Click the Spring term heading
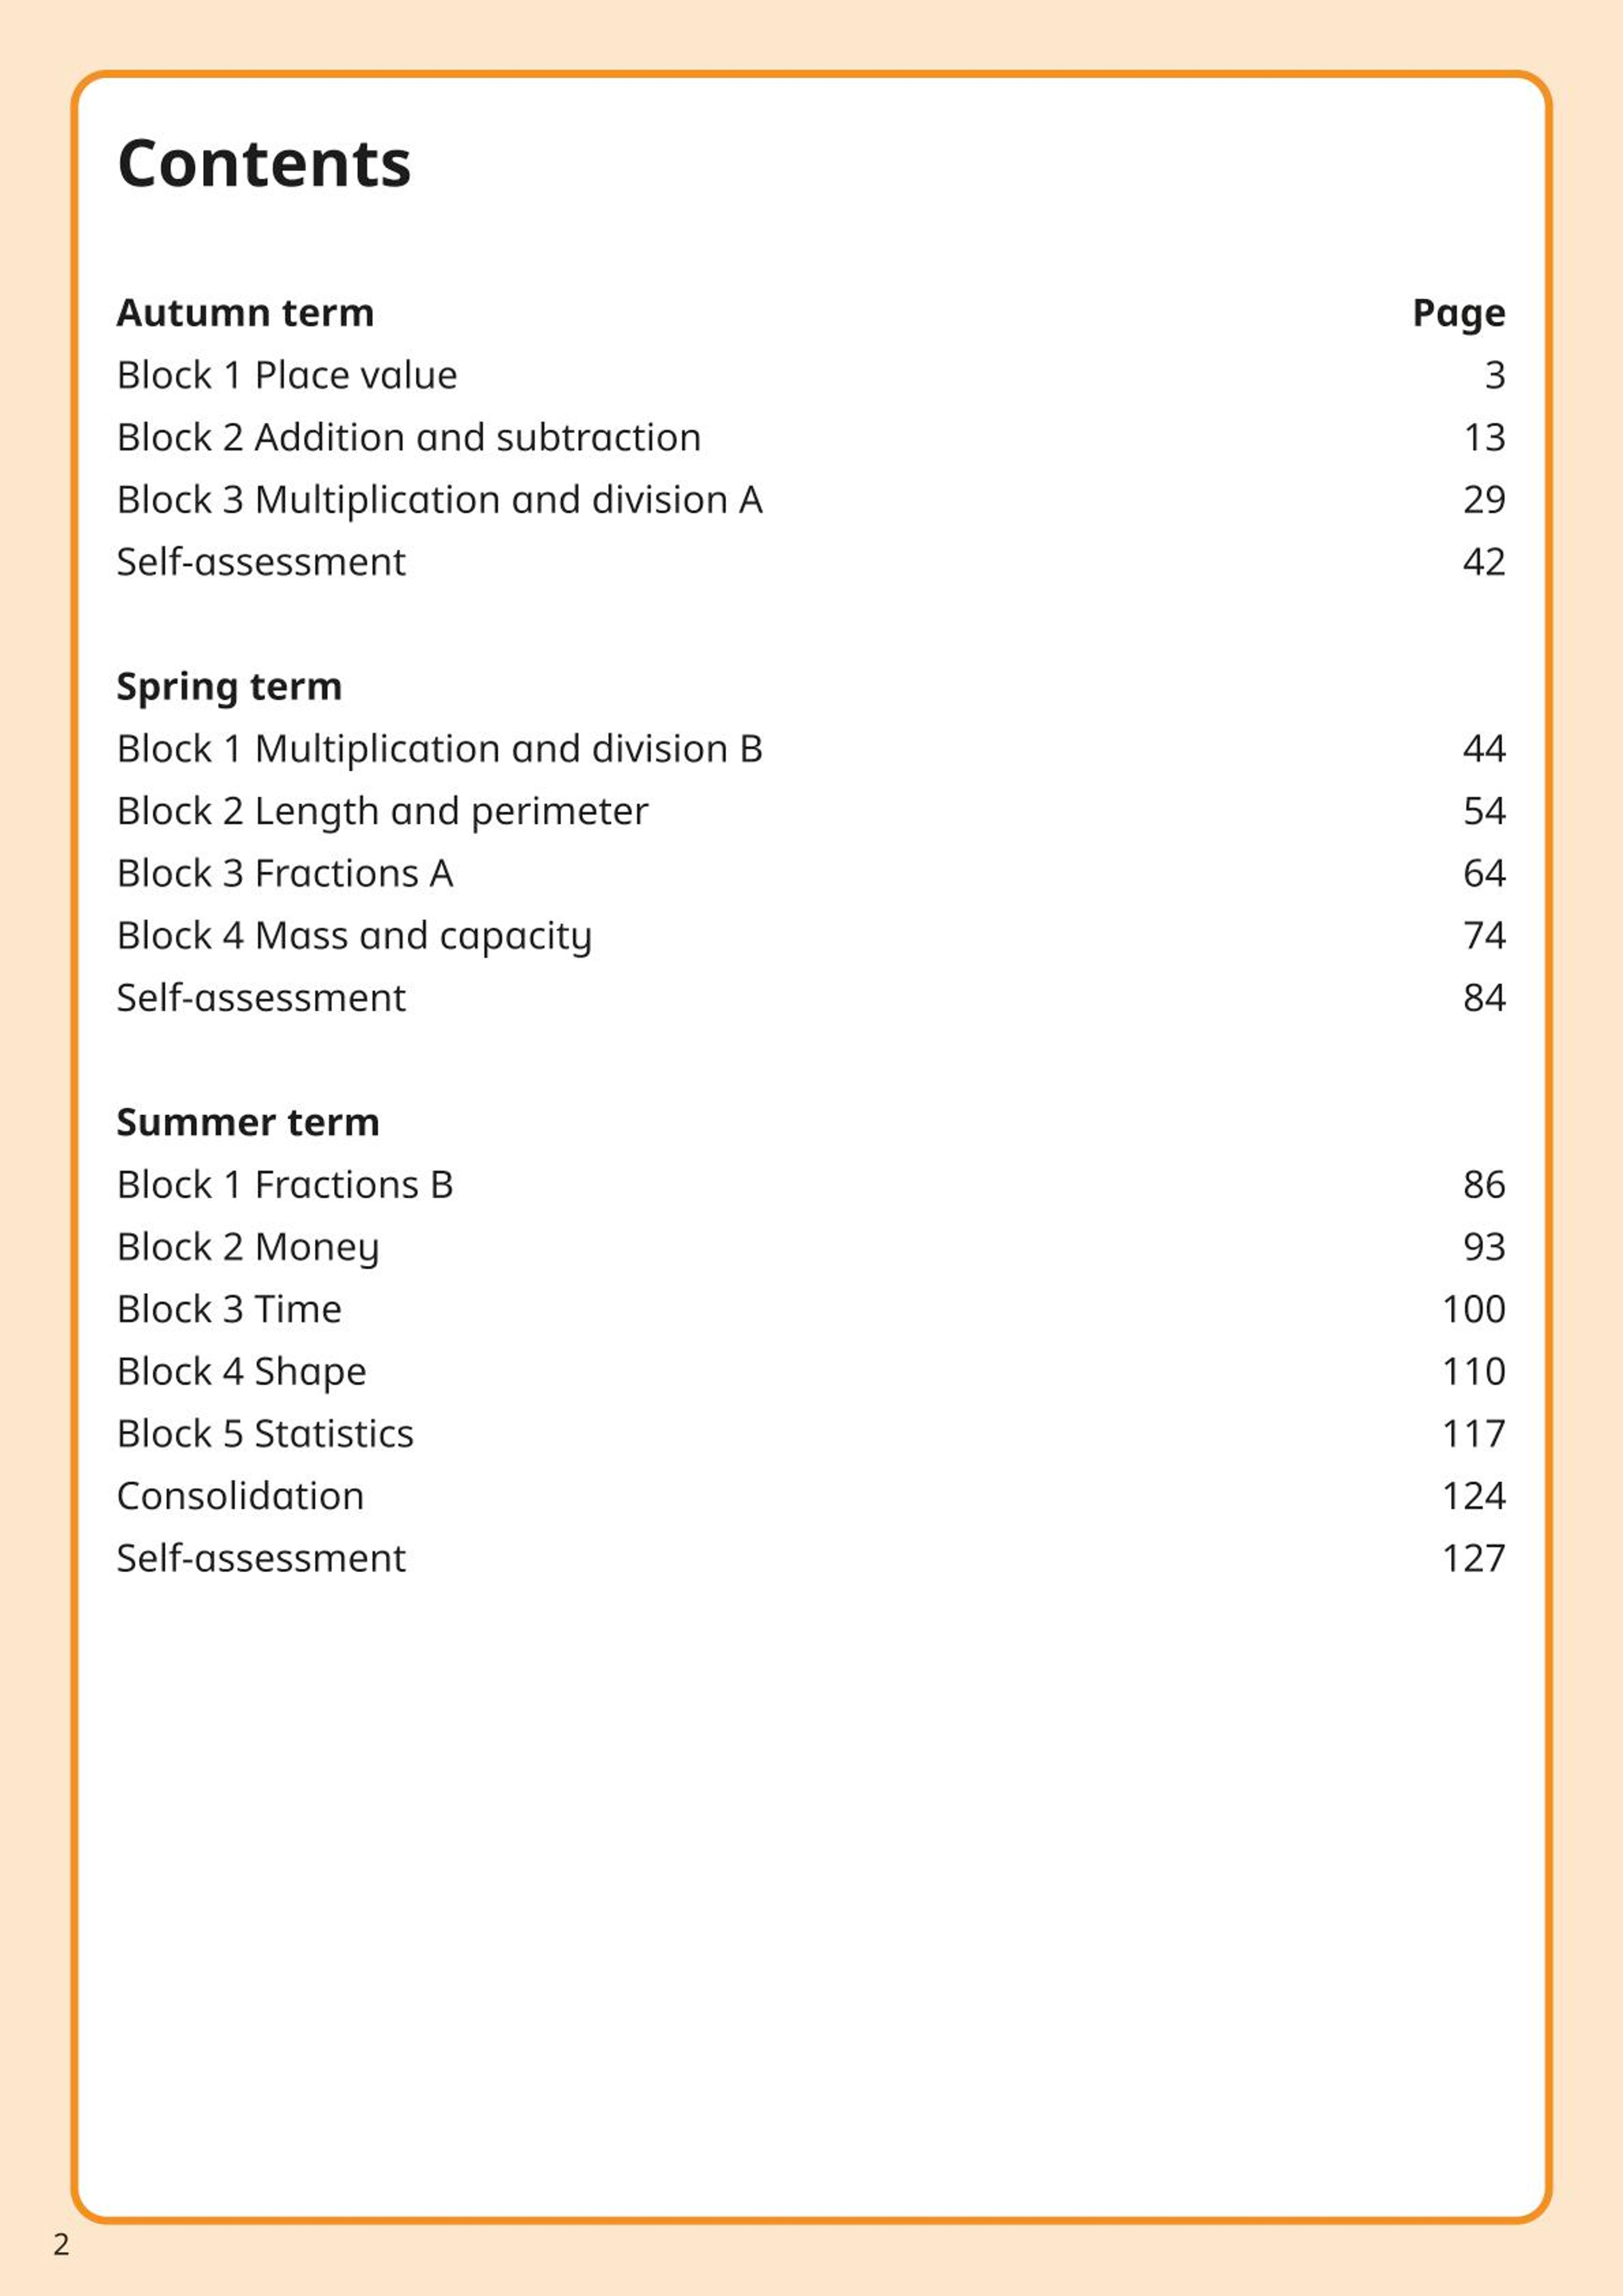Image resolution: width=1623 pixels, height=2296 pixels. pos(229,687)
